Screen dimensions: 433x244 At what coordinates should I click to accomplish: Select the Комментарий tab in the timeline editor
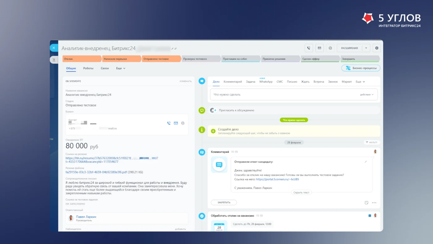pyautogui.click(x=233, y=82)
